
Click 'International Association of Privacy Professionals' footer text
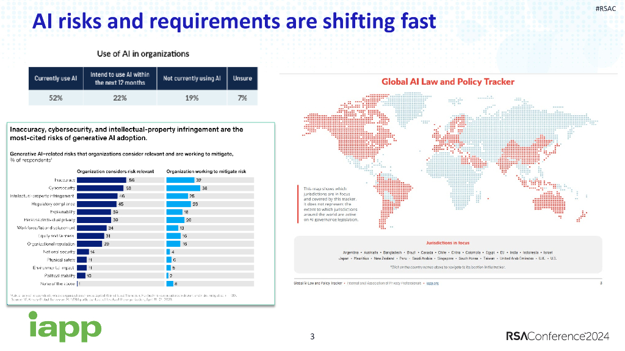click(384, 283)
